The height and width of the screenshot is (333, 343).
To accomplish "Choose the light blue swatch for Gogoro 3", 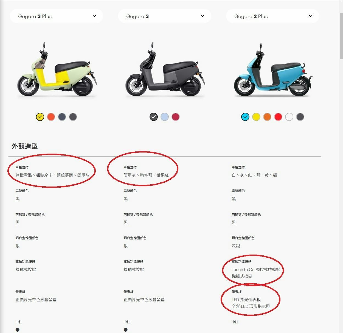I will pyautogui.click(x=165, y=117).
